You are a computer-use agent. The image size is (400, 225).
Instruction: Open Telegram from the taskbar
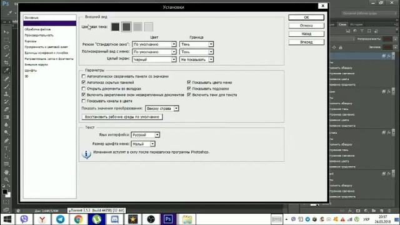(x=60, y=219)
